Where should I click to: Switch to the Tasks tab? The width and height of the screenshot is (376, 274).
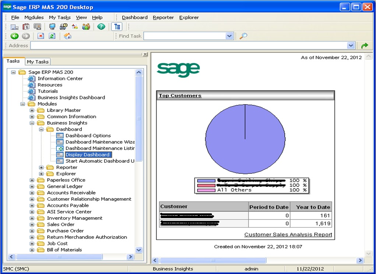pyautogui.click(x=13, y=61)
